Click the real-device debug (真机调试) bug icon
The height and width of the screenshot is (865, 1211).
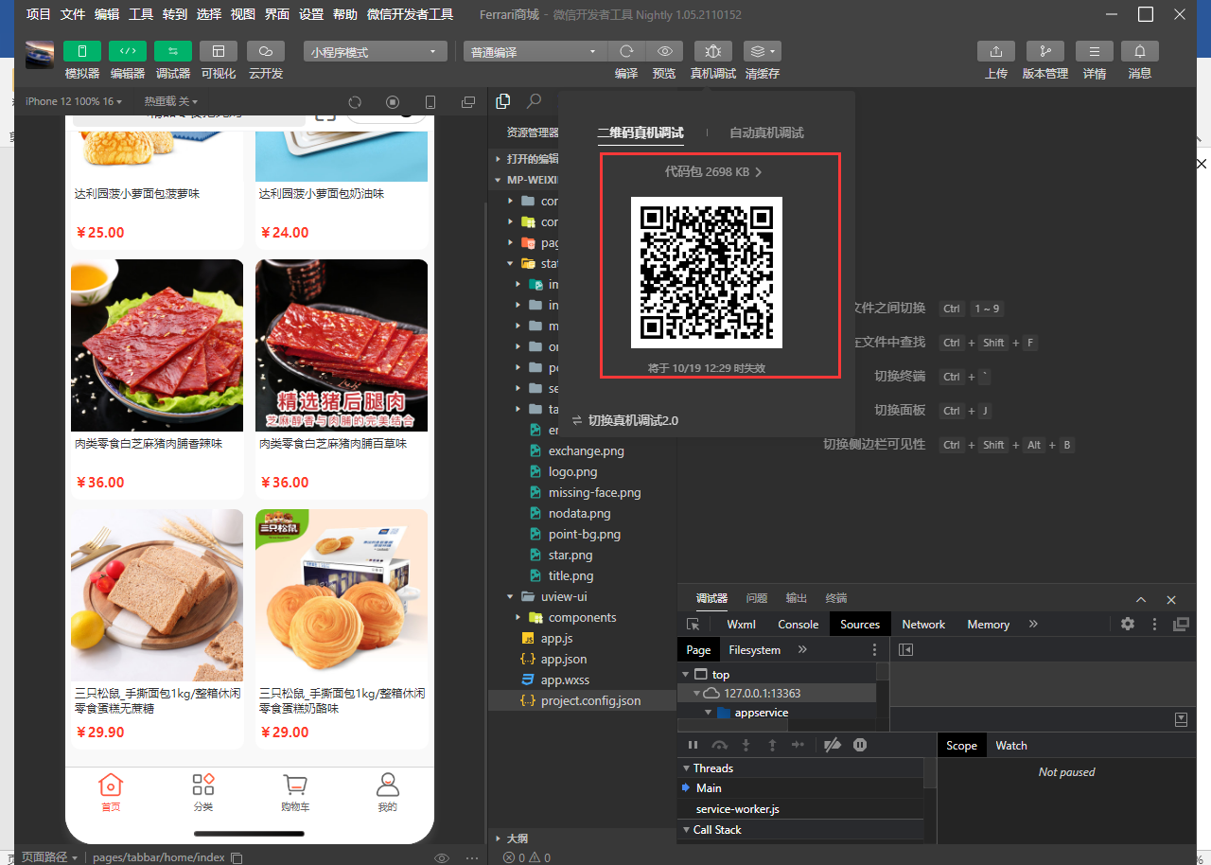point(713,51)
